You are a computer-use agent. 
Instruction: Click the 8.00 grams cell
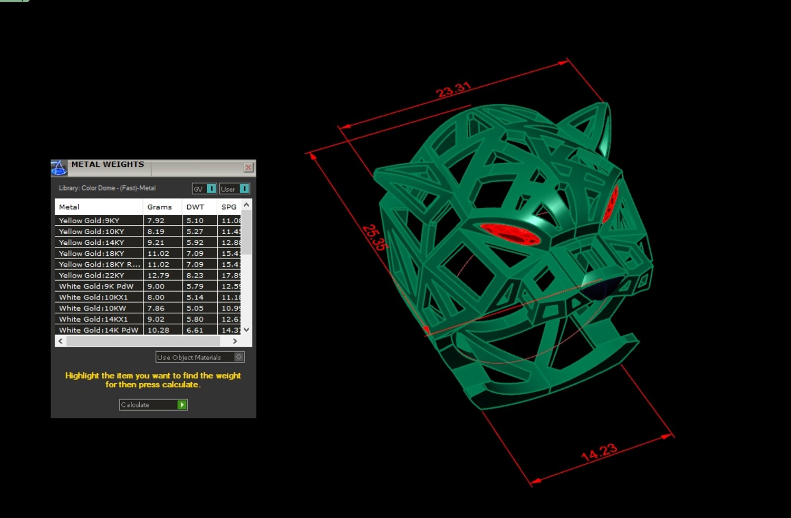coord(162,297)
